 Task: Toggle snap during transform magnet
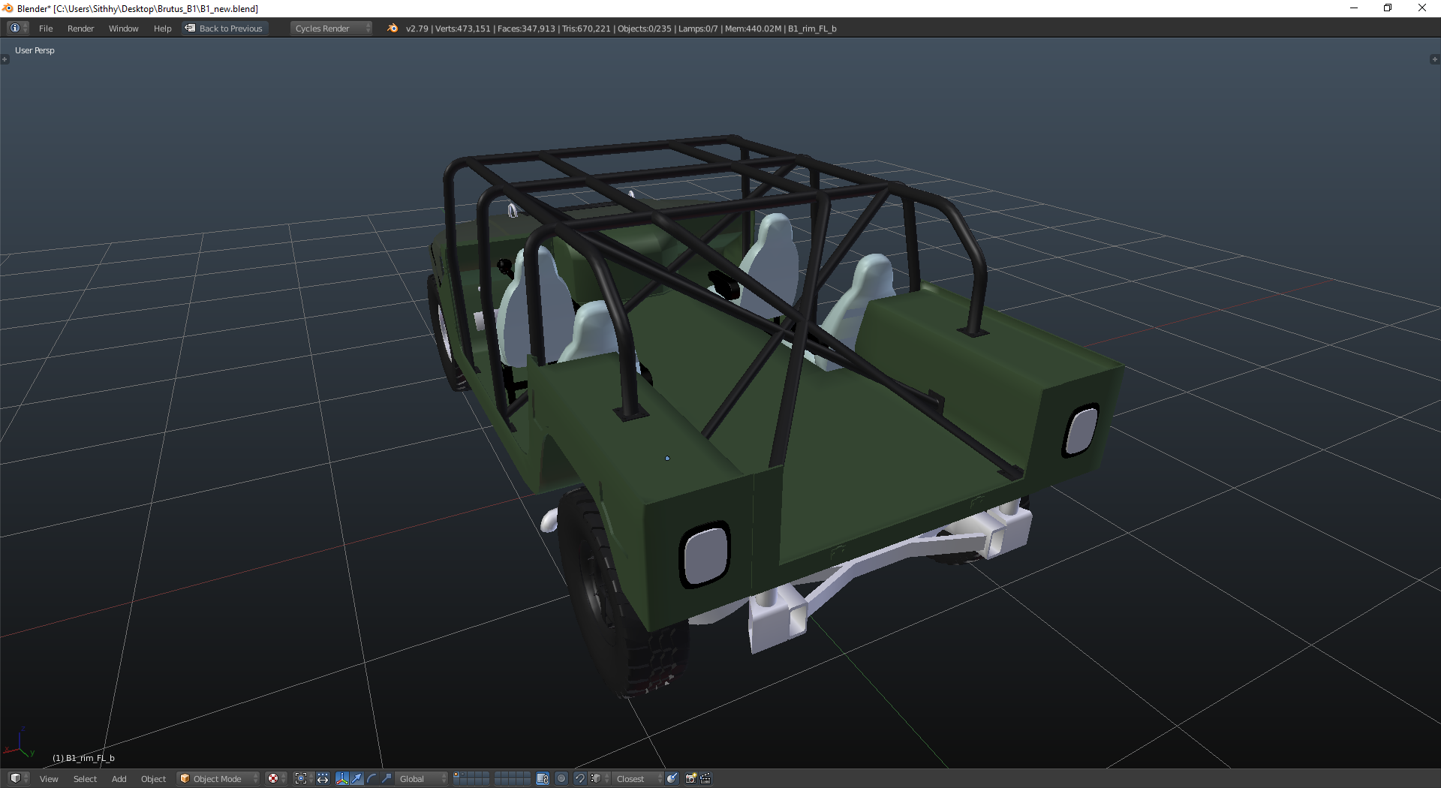tap(579, 779)
